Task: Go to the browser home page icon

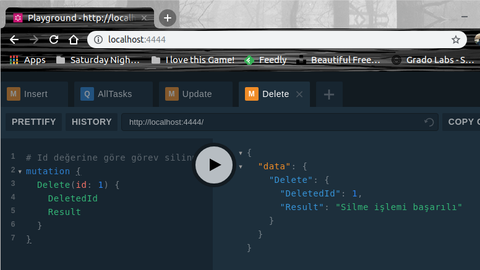Action: 74,40
